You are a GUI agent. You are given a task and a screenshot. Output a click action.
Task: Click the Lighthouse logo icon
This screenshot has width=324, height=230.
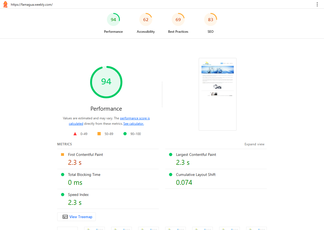point(5,4)
